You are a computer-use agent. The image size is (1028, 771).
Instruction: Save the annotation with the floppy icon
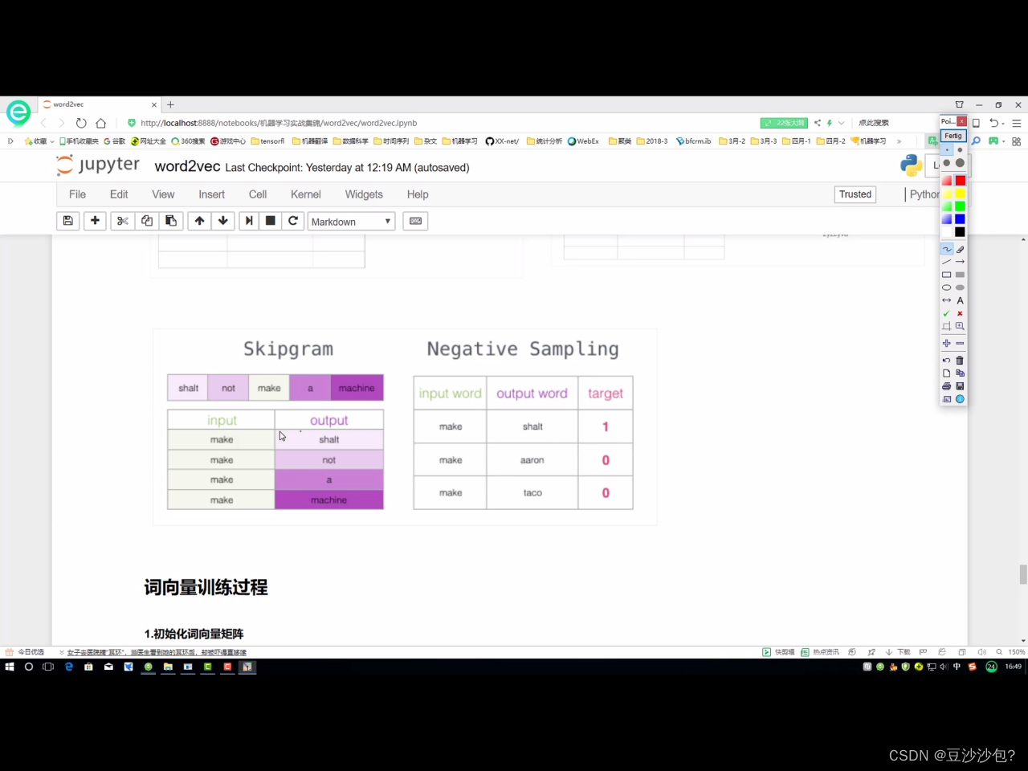pyautogui.click(x=960, y=386)
